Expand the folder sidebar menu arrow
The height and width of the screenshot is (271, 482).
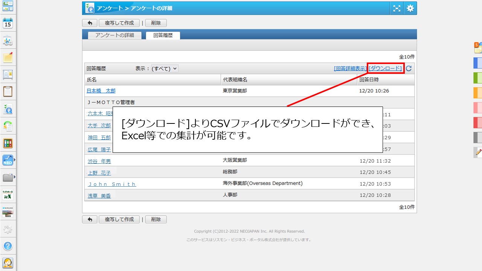(15, 177)
